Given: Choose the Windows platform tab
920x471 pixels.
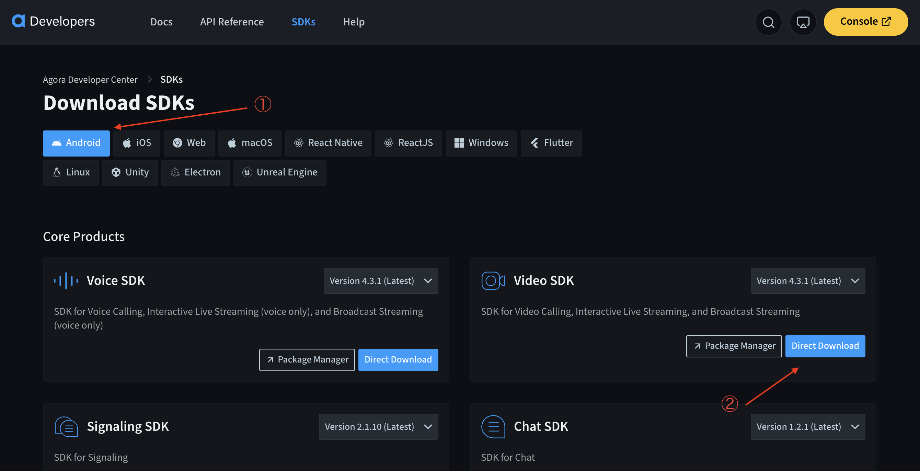Looking at the screenshot, I should 481,143.
